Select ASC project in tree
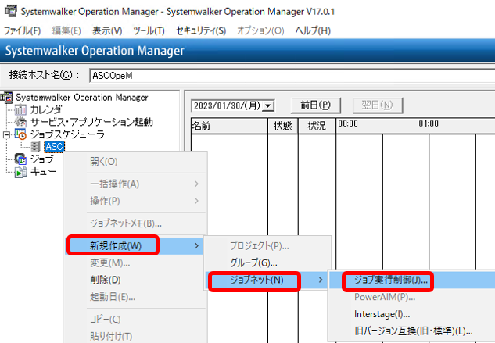The height and width of the screenshot is (343, 495). click(x=54, y=146)
